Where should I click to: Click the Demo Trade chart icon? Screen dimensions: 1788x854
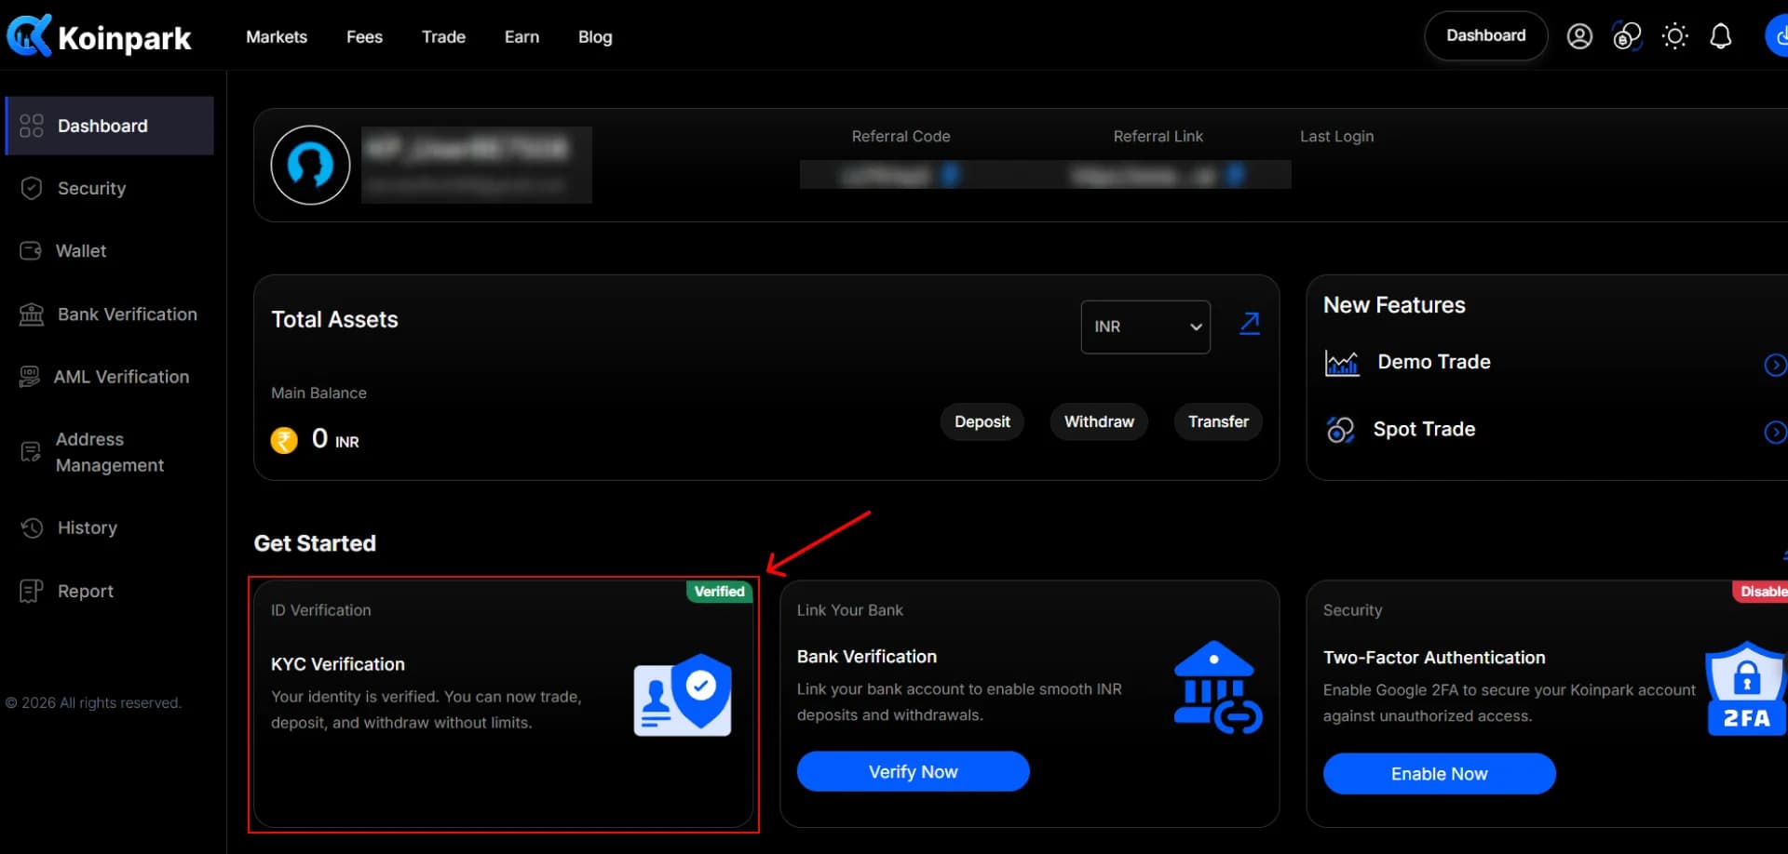[x=1342, y=362]
